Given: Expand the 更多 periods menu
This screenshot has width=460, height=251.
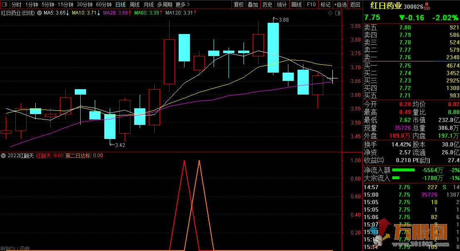Looking at the screenshot, I should 182,5.
